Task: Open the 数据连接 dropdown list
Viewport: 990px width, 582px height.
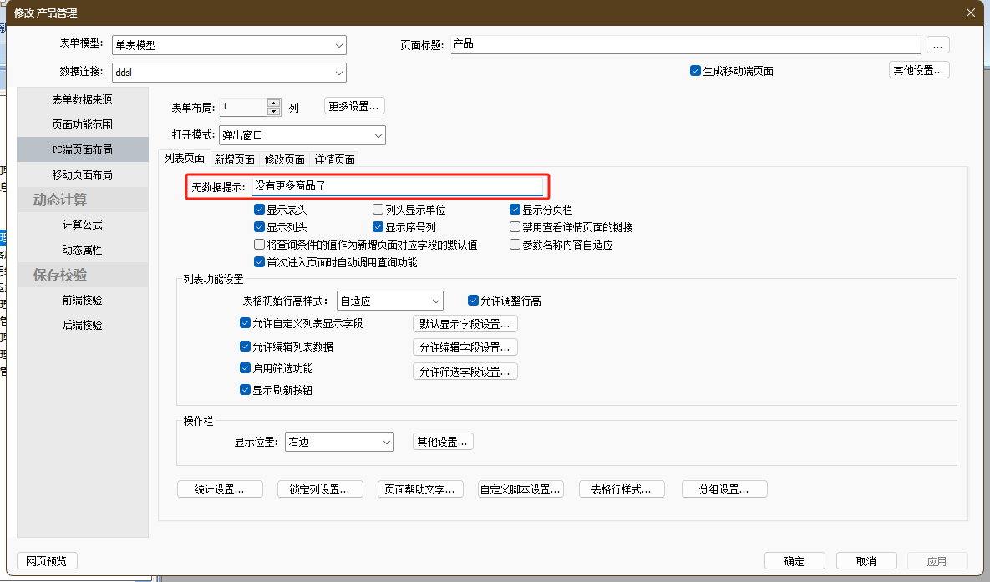Action: [338, 73]
